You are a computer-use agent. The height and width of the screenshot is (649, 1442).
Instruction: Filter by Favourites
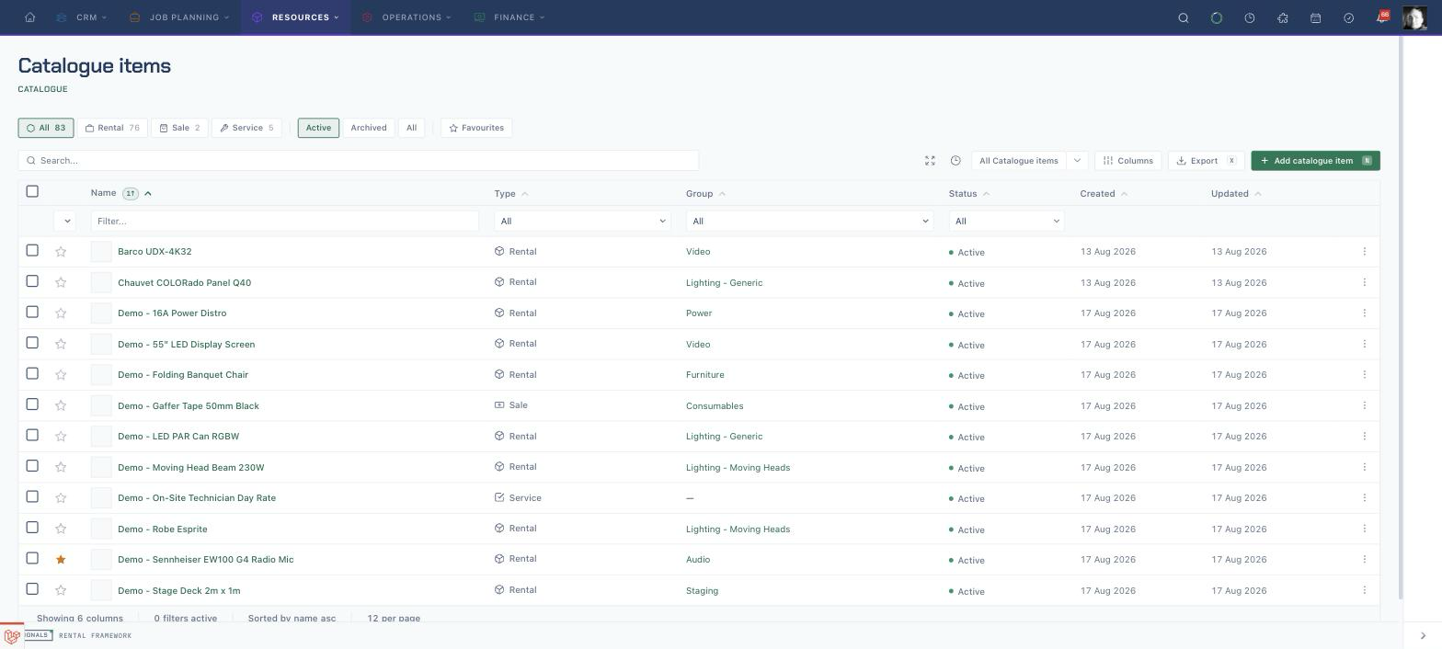[x=476, y=128]
